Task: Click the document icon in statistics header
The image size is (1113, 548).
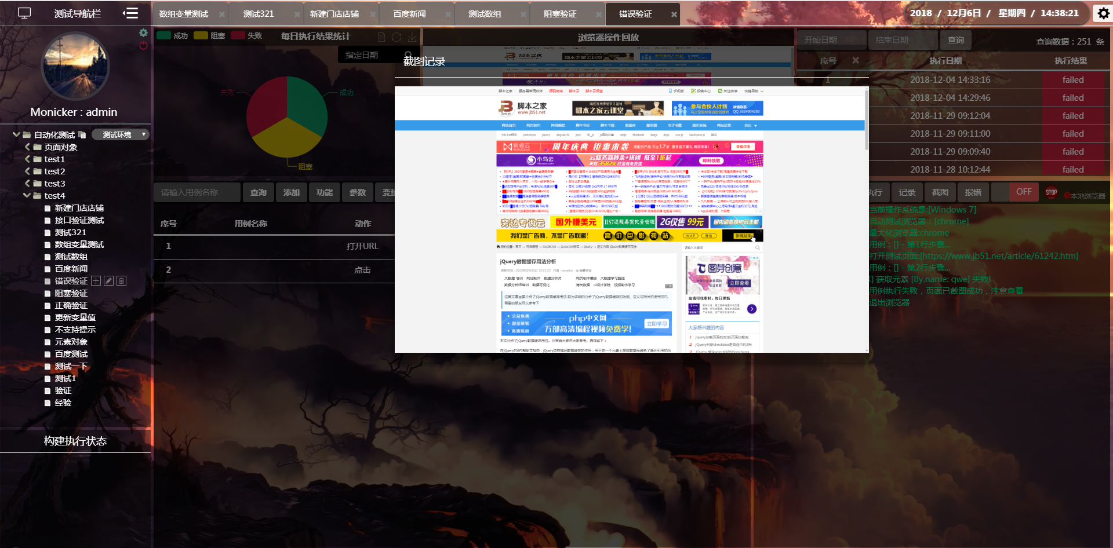Action: coord(381,37)
